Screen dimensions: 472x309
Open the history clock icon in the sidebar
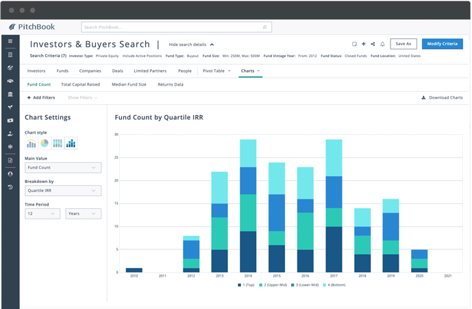tap(10, 187)
